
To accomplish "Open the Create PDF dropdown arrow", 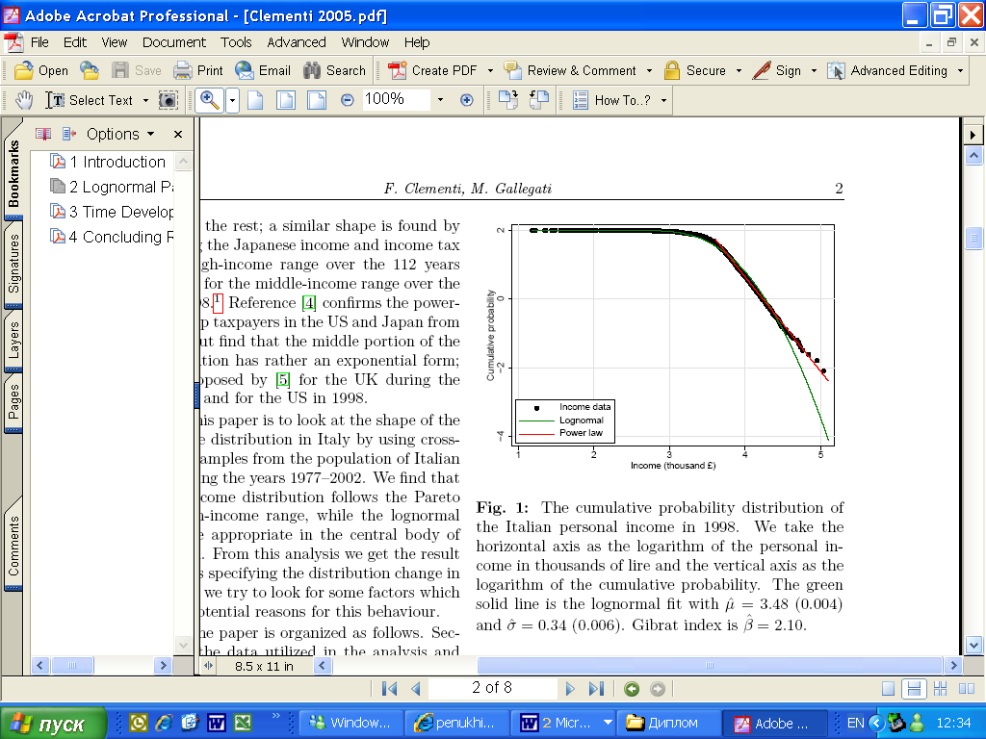I will coord(490,70).
